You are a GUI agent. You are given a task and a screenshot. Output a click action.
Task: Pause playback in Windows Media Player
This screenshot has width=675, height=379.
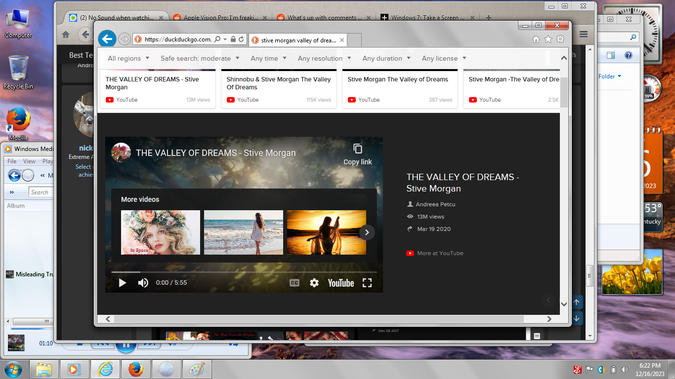pos(126,344)
